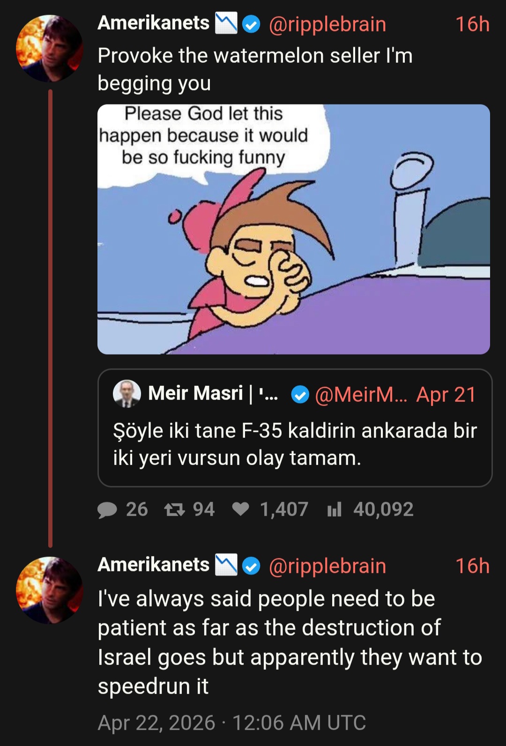506x746 pixels.
Task: Click chart emoji beside first Amerikanets name
Action: [226, 23]
